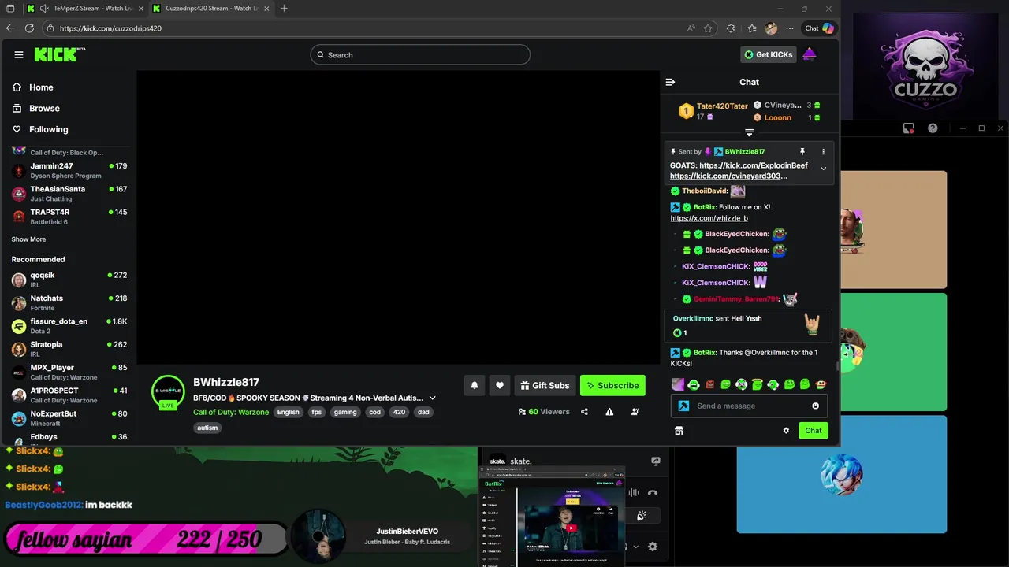The height and width of the screenshot is (567, 1009).
Task: Open Siratopia recommended channel
Action: (x=69, y=349)
